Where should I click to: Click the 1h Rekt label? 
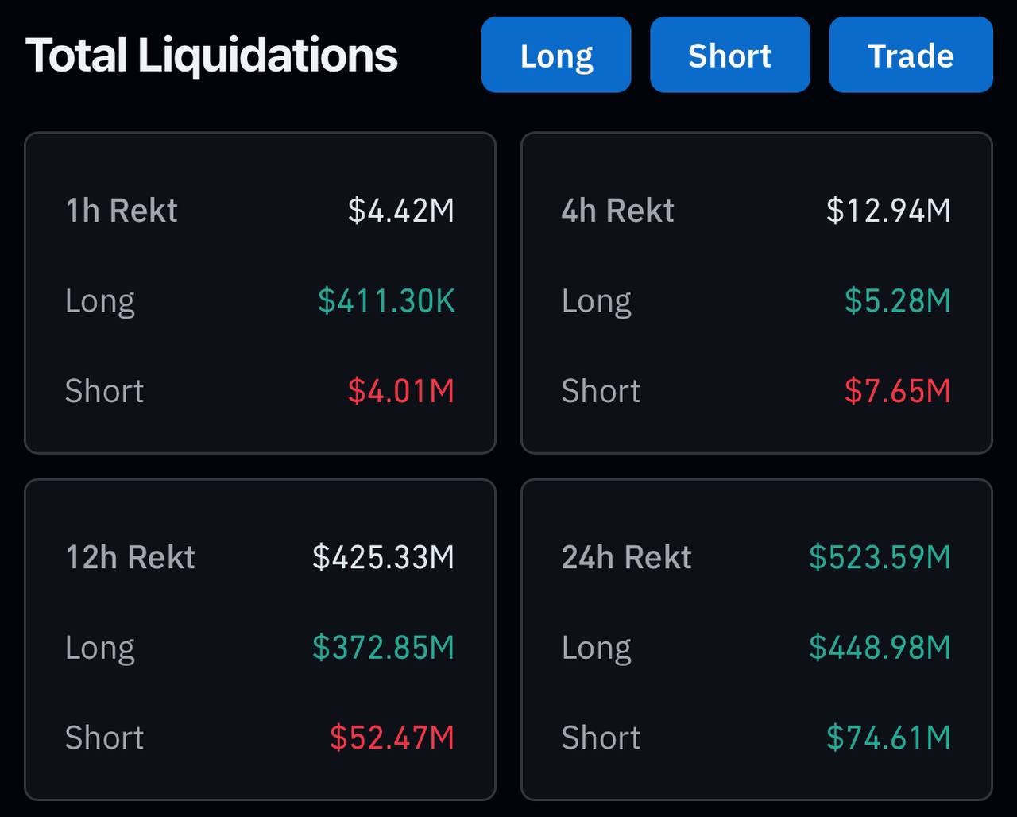pyautogui.click(x=122, y=211)
